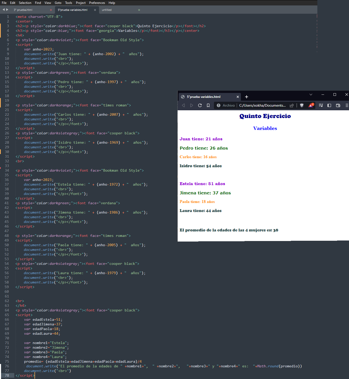Expand the browser tab search chevron
This screenshot has height=379, width=349.
click(x=311, y=94)
